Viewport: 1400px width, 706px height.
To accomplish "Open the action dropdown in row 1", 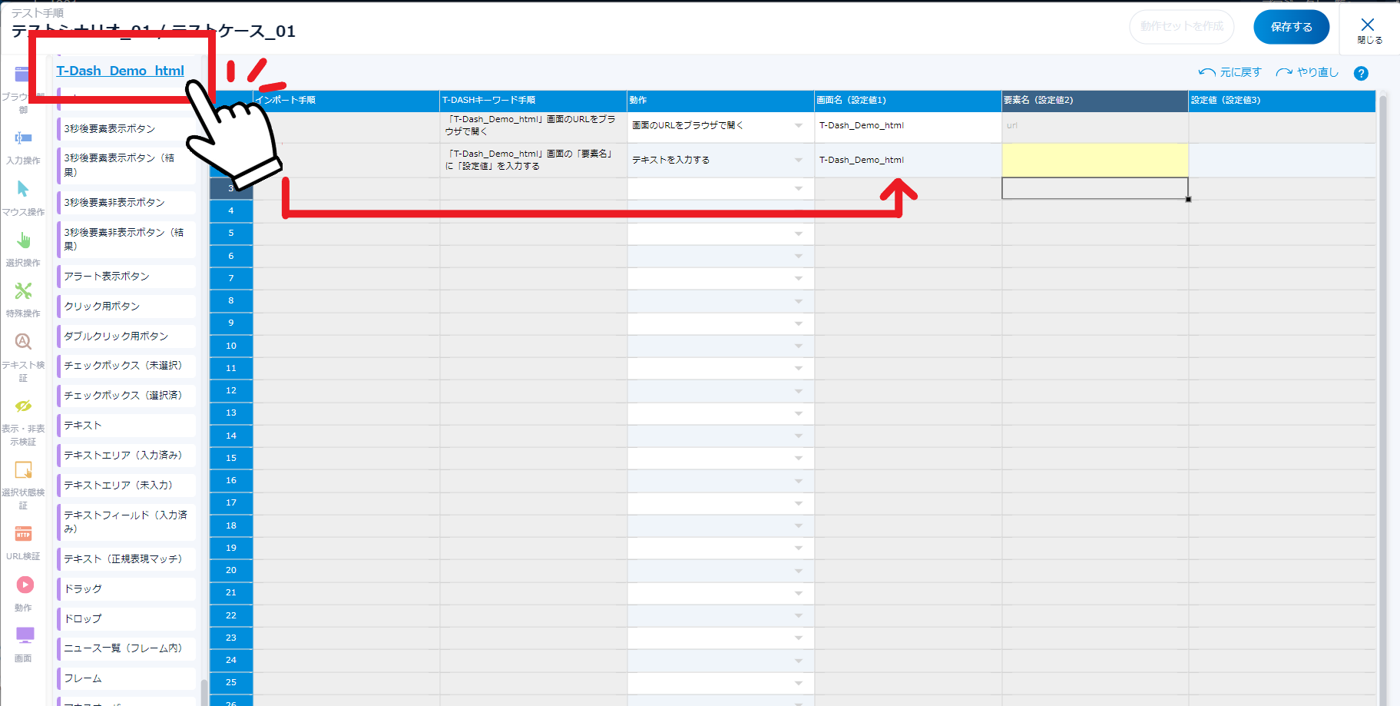I will 799,126.
